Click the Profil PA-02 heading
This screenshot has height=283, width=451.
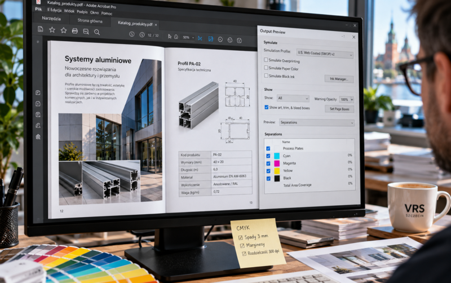point(189,64)
